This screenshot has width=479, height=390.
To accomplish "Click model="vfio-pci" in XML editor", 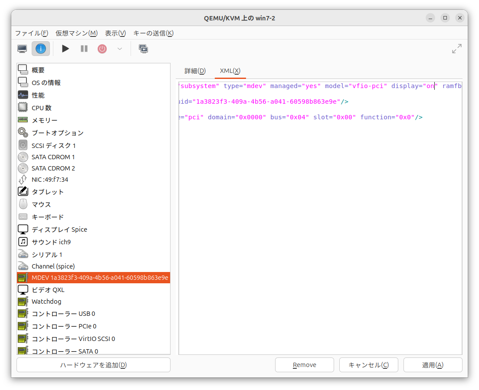I will pyautogui.click(x=356, y=86).
